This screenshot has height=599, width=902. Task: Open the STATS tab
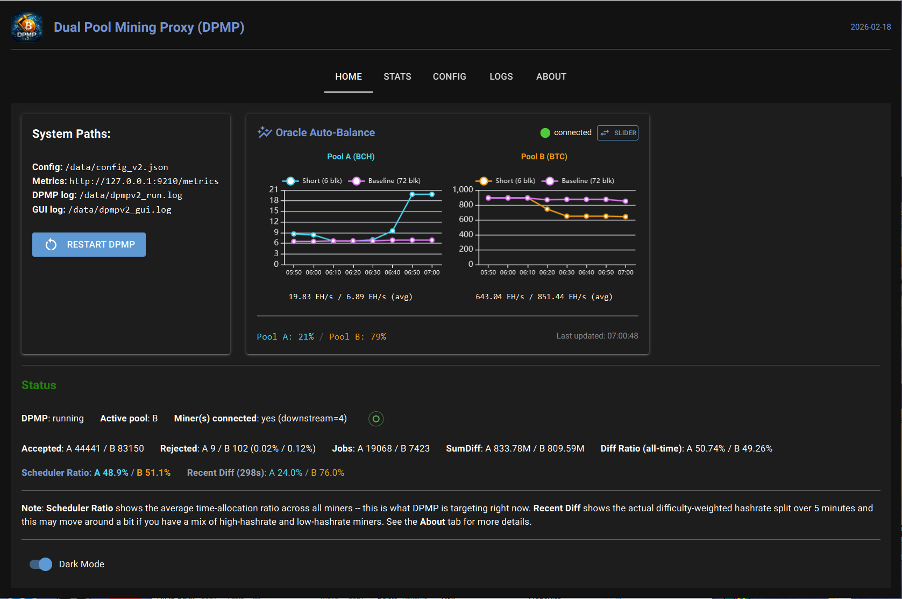point(397,76)
